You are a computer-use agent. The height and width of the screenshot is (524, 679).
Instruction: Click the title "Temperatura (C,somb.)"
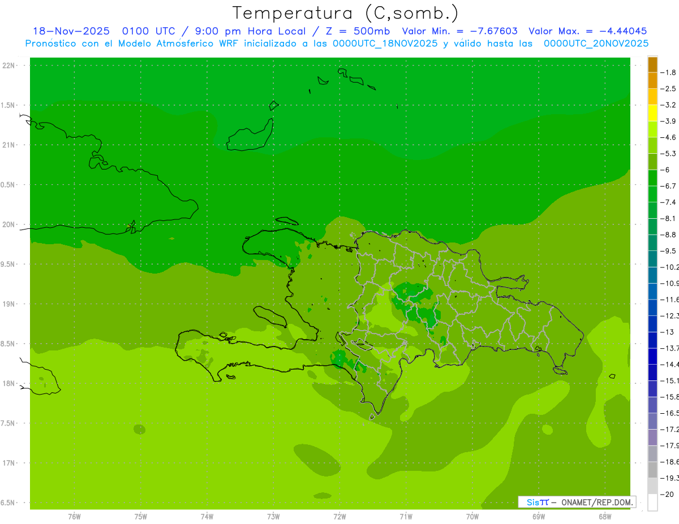(x=346, y=14)
